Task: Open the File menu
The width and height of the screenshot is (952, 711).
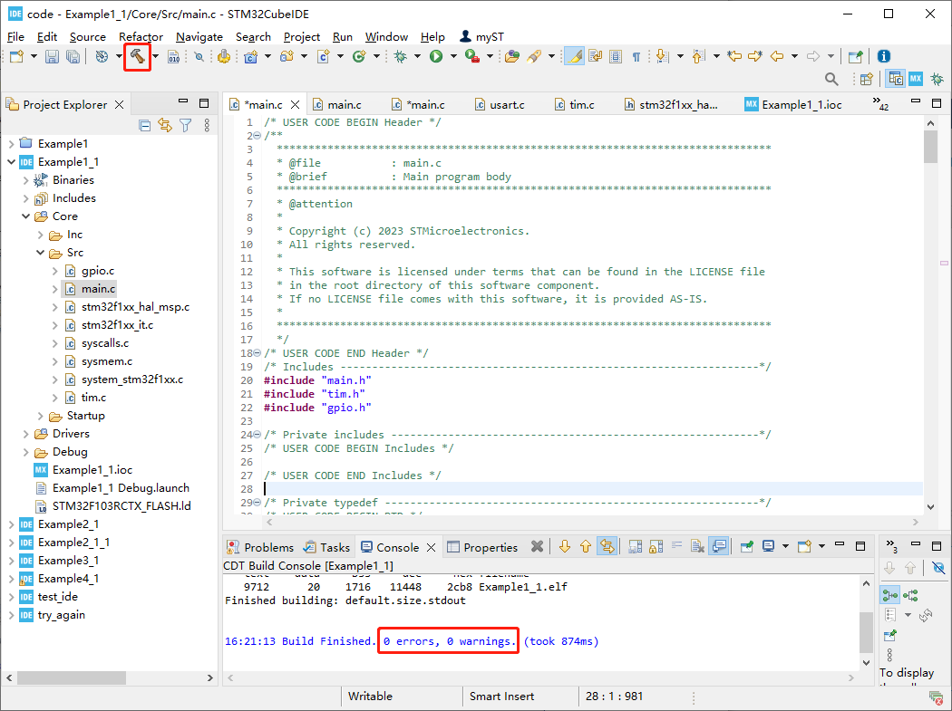Action: (x=15, y=37)
